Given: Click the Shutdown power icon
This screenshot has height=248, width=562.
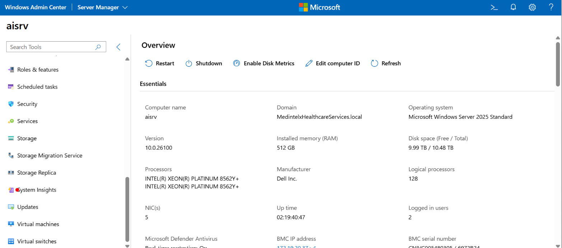Looking at the screenshot, I should 189,64.
